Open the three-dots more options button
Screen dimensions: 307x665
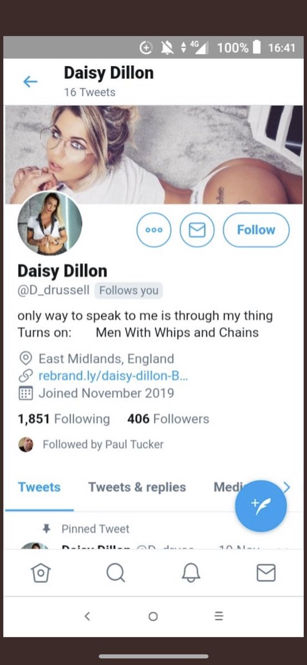coord(154,229)
